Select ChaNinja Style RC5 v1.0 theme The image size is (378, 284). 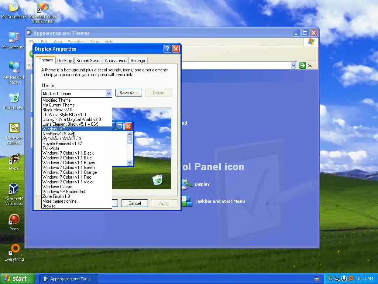point(77,115)
